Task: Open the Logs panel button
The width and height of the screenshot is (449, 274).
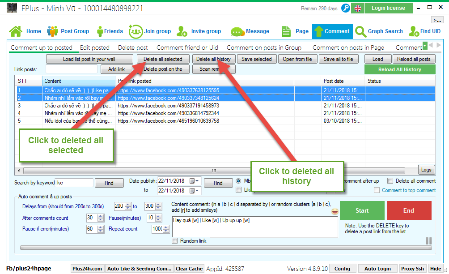Action: (x=426, y=170)
